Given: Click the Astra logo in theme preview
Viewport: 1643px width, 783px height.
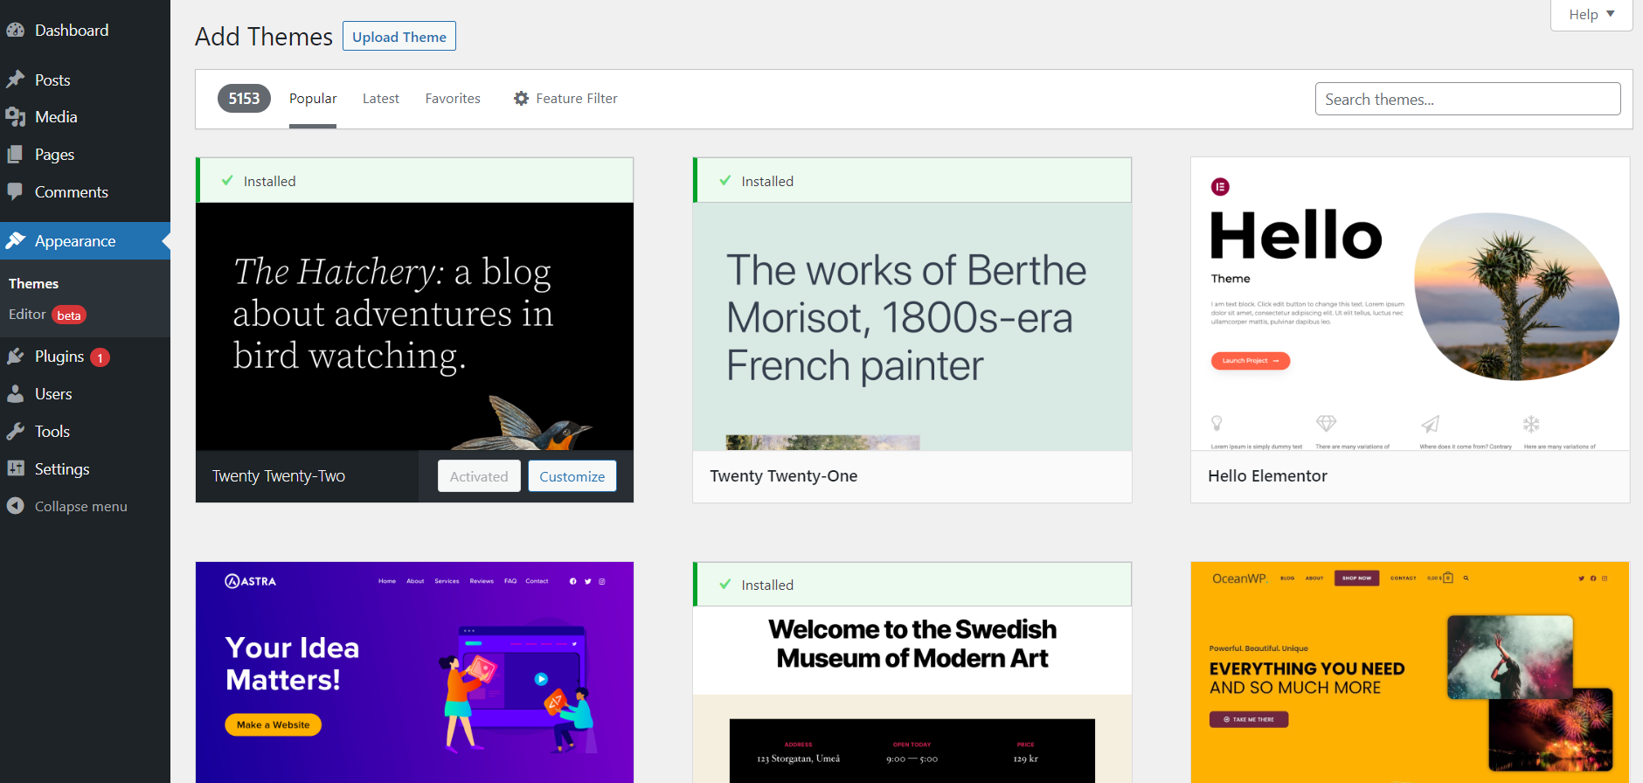Looking at the screenshot, I should click(x=251, y=581).
